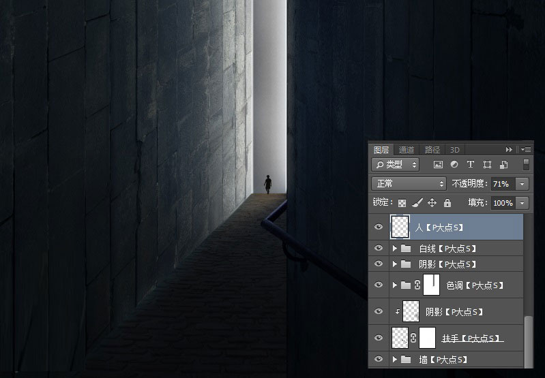Collapse panel with double-arrow icon
Viewport: 545px width, 378px height.
(x=509, y=150)
